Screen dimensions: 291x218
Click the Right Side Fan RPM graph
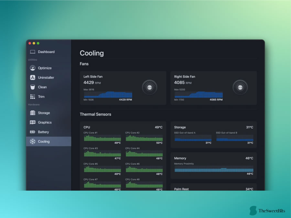click(x=199, y=95)
